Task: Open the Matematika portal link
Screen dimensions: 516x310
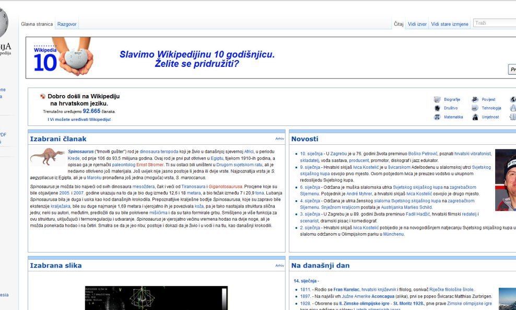Action: [x=453, y=117]
